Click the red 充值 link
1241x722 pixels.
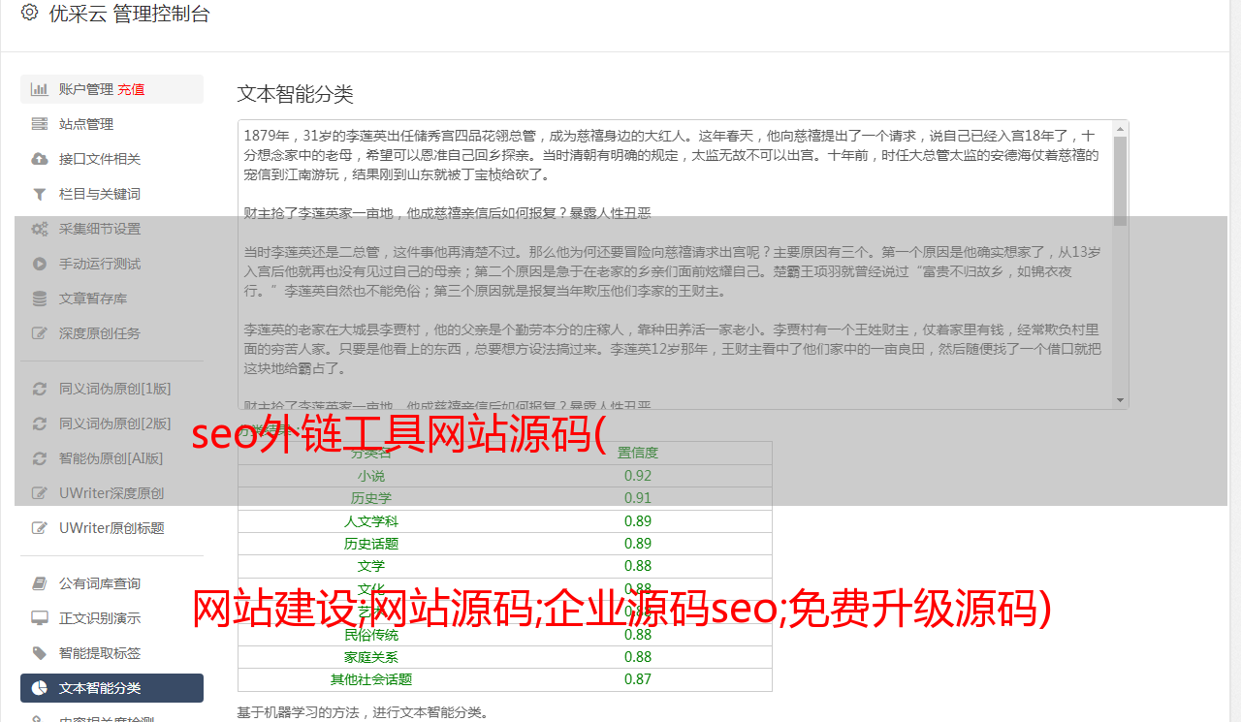[131, 89]
